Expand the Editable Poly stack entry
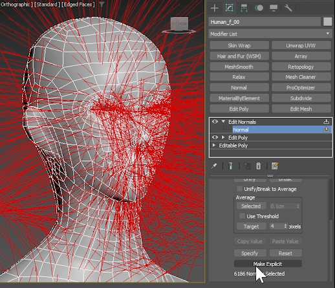This screenshot has height=288, width=335. click(214, 146)
